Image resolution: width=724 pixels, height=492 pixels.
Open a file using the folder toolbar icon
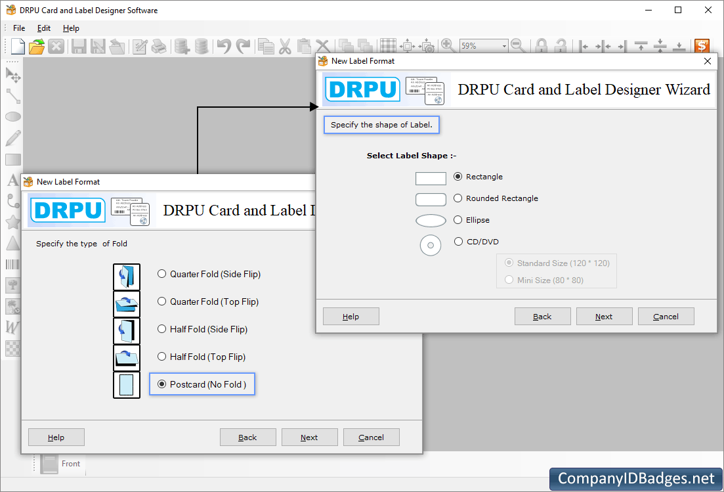(x=37, y=46)
